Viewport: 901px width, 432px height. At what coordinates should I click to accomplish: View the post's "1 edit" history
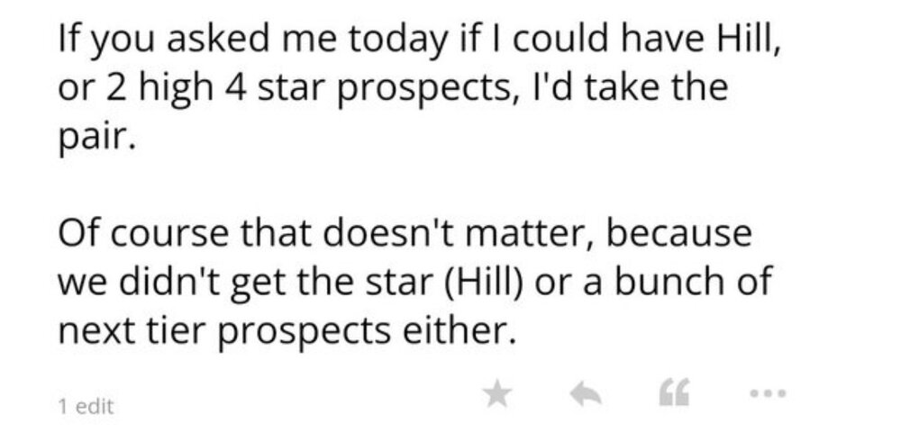pyautogui.click(x=86, y=407)
